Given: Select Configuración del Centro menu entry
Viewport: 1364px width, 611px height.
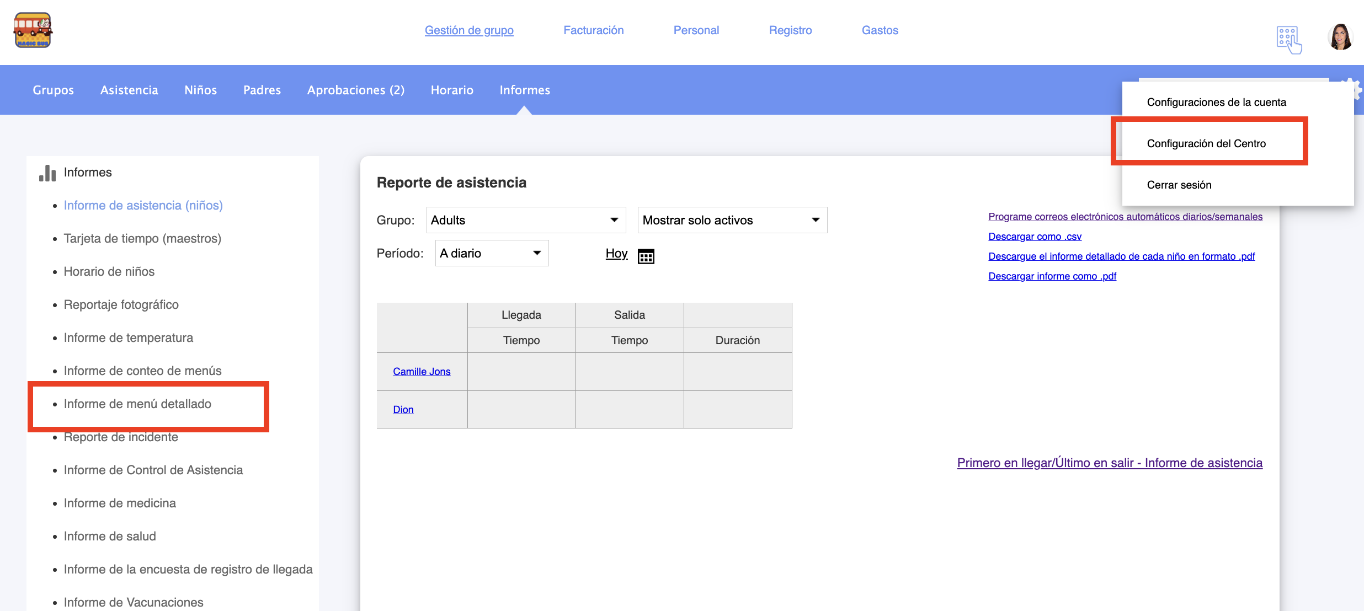Looking at the screenshot, I should (1206, 143).
